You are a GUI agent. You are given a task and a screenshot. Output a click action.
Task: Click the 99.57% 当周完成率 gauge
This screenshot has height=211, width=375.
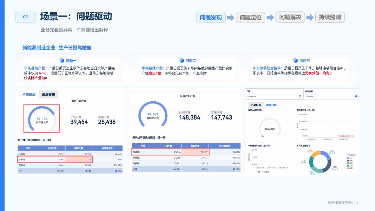tap(153, 114)
